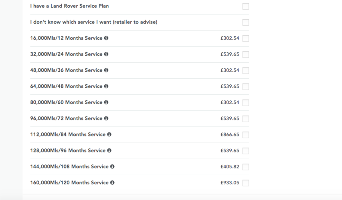
Task: Open info icon for 128,000Mls/96 Months Service
Action: [x=109, y=150]
